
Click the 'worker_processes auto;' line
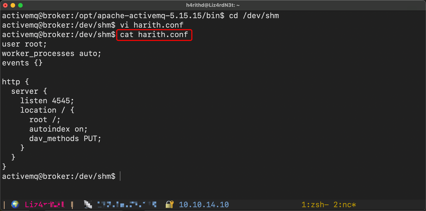(x=51, y=53)
